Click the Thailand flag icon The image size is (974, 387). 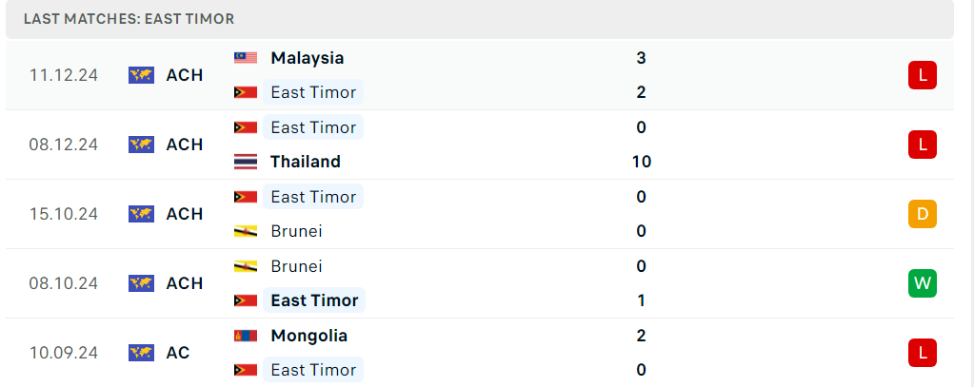pyautogui.click(x=246, y=162)
